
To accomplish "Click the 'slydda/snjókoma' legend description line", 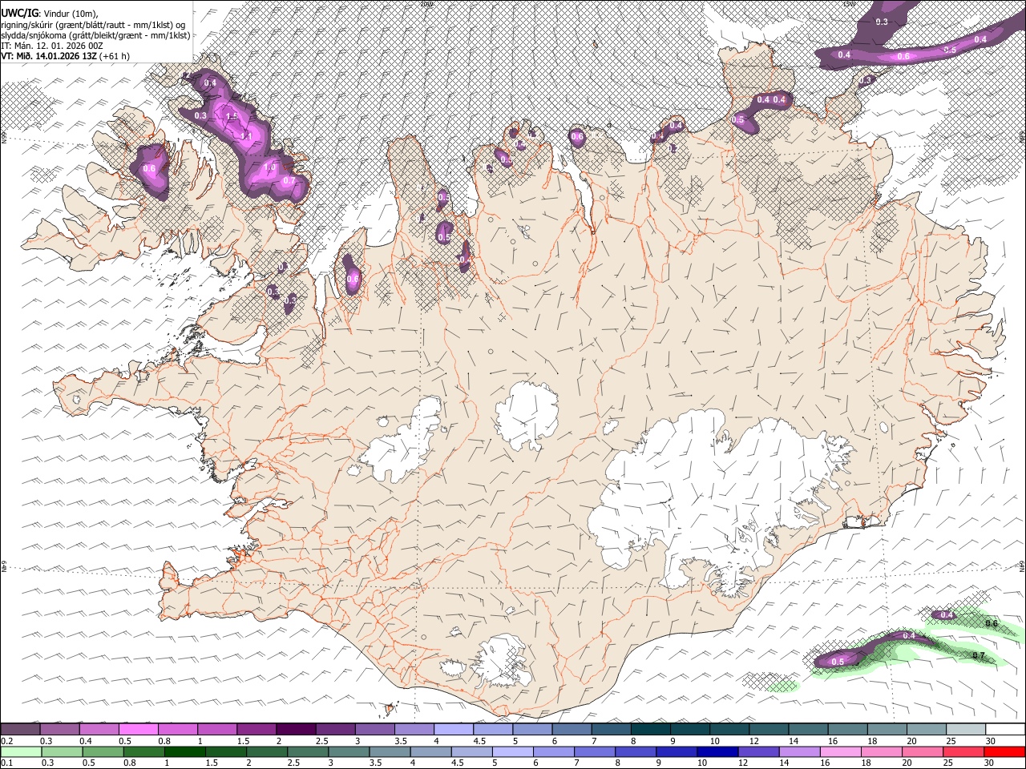I will [96, 35].
